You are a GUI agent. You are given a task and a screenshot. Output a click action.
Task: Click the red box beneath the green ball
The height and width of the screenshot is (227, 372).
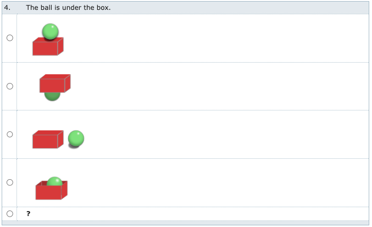pyautogui.click(x=48, y=47)
